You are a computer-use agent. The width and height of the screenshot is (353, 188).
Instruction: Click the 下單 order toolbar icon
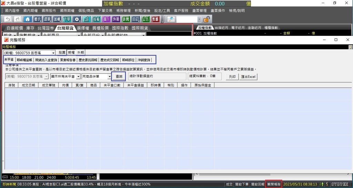(x=67, y=19)
